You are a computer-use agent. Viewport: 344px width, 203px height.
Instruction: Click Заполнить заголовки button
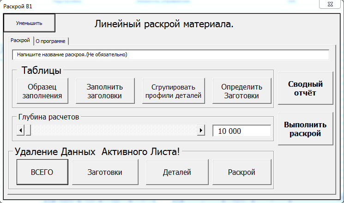pyautogui.click(x=105, y=91)
